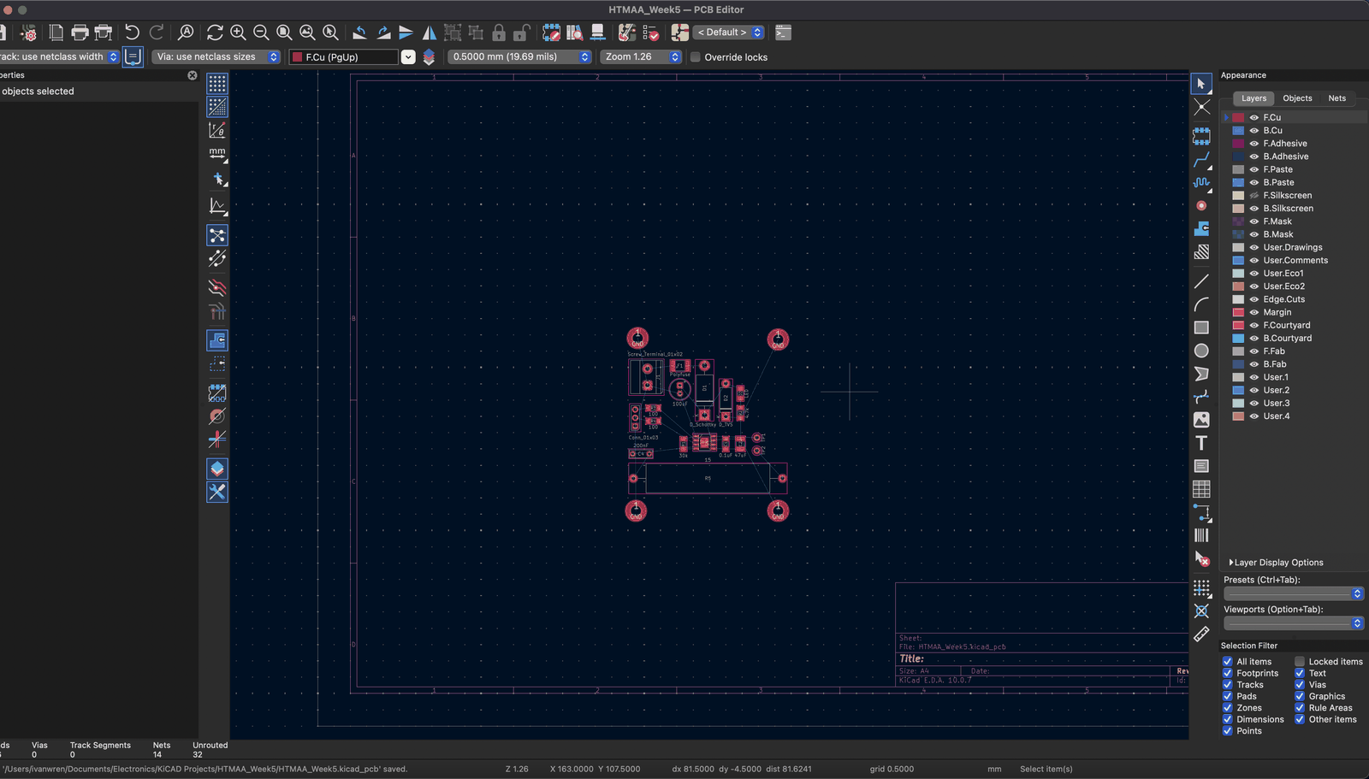Select the Layers tab
The image size is (1369, 779).
1253,98
